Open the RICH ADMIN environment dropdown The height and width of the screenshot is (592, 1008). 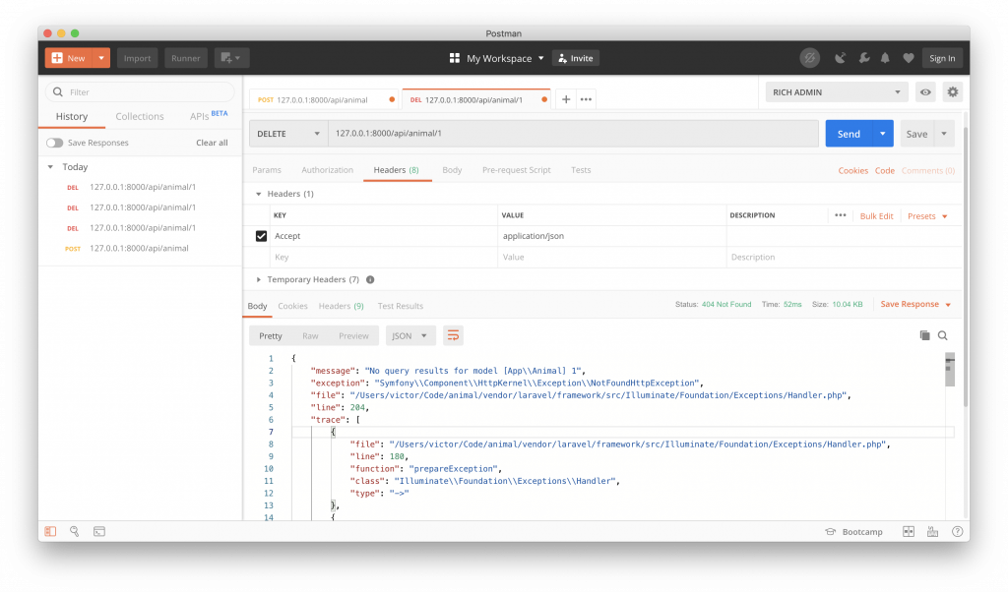(837, 92)
